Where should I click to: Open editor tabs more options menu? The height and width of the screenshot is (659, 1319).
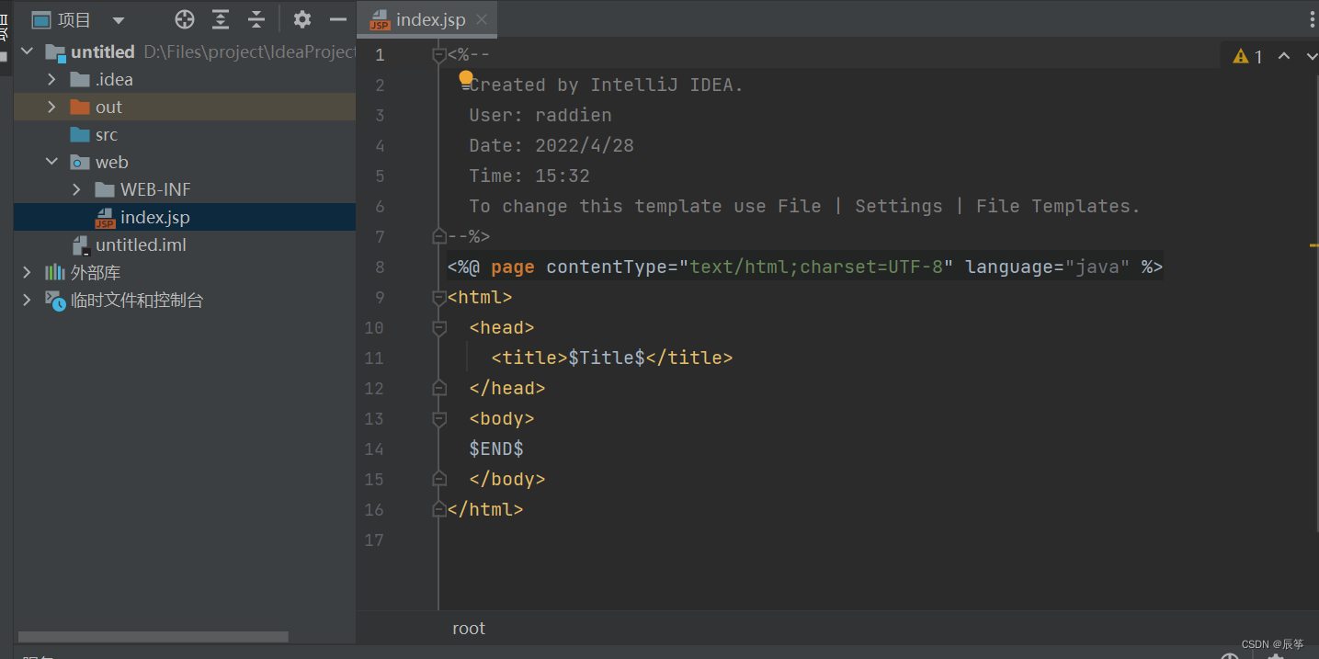pyautogui.click(x=1312, y=19)
